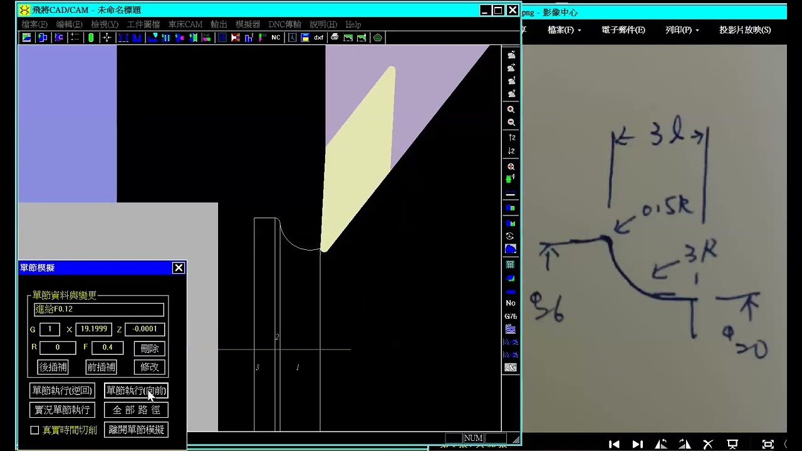Image resolution: width=802 pixels, height=451 pixels.
Task: Open the DNC傳輸 menu
Action: pos(285,24)
